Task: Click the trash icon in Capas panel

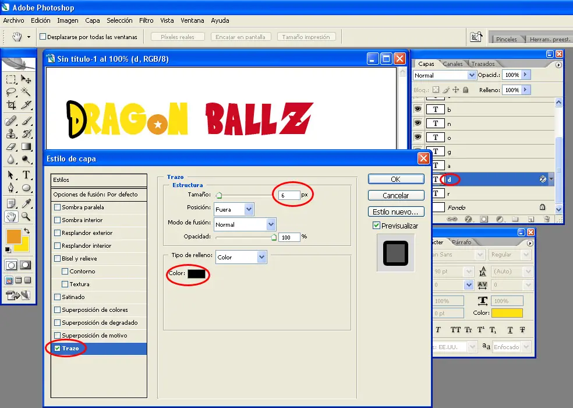Action: click(547, 219)
